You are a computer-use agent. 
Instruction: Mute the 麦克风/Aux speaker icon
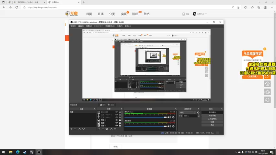[x=169, y=117]
